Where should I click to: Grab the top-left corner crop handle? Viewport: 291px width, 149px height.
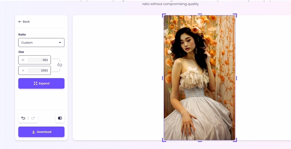point(164,16)
